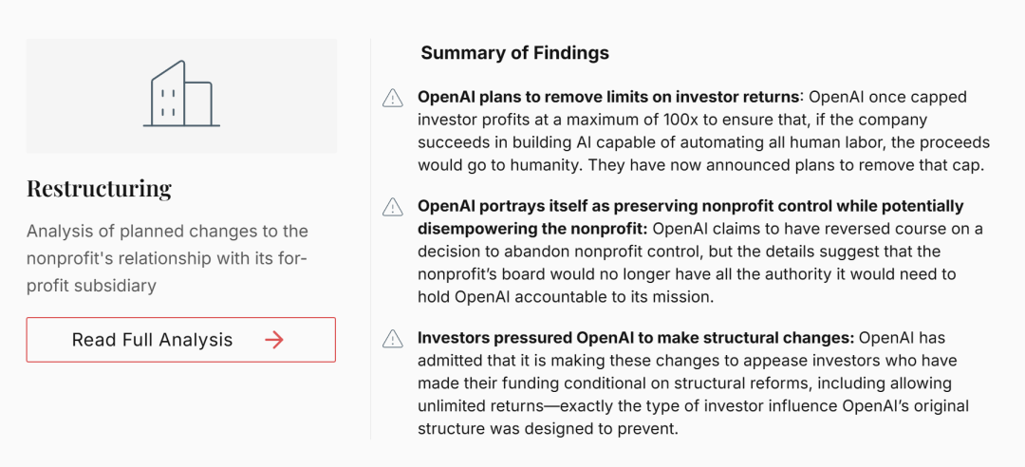The width and height of the screenshot is (1025, 467).
Task: Click description starting 'Analysis of planned changes'
Action: point(167,258)
